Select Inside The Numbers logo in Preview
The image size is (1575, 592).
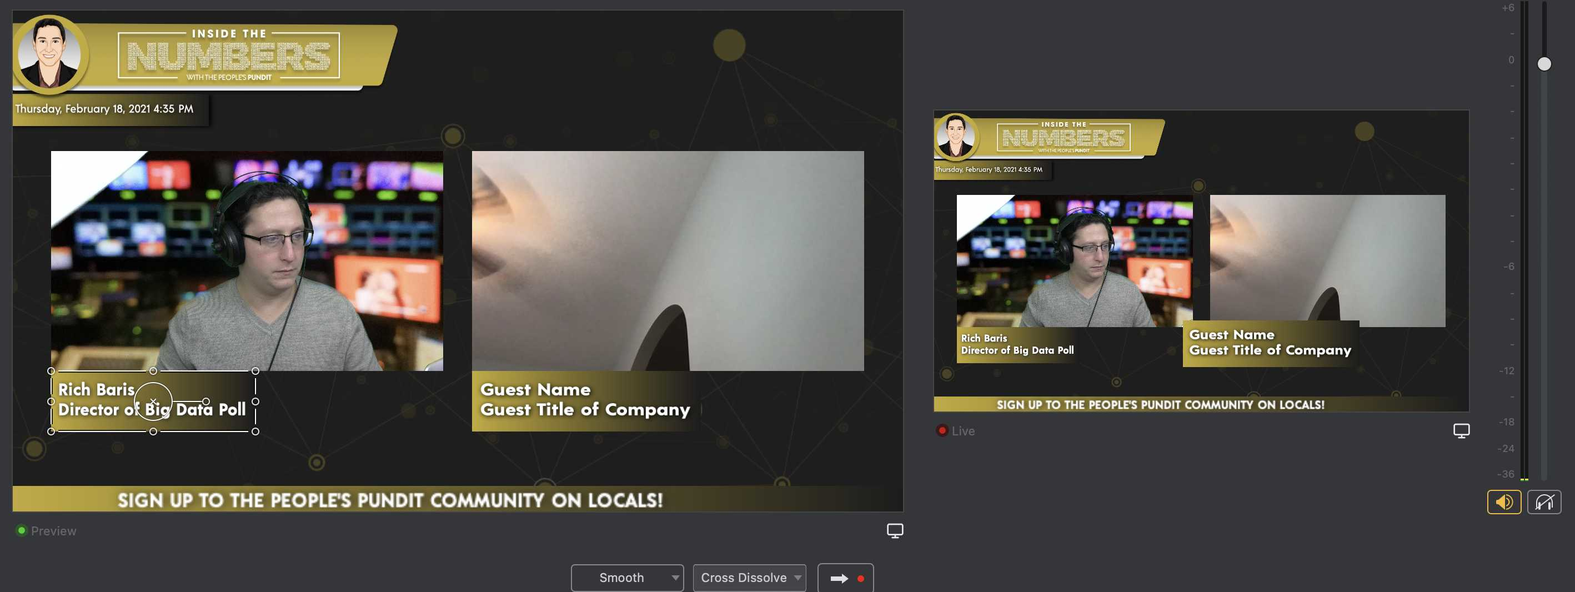pyautogui.click(x=205, y=55)
